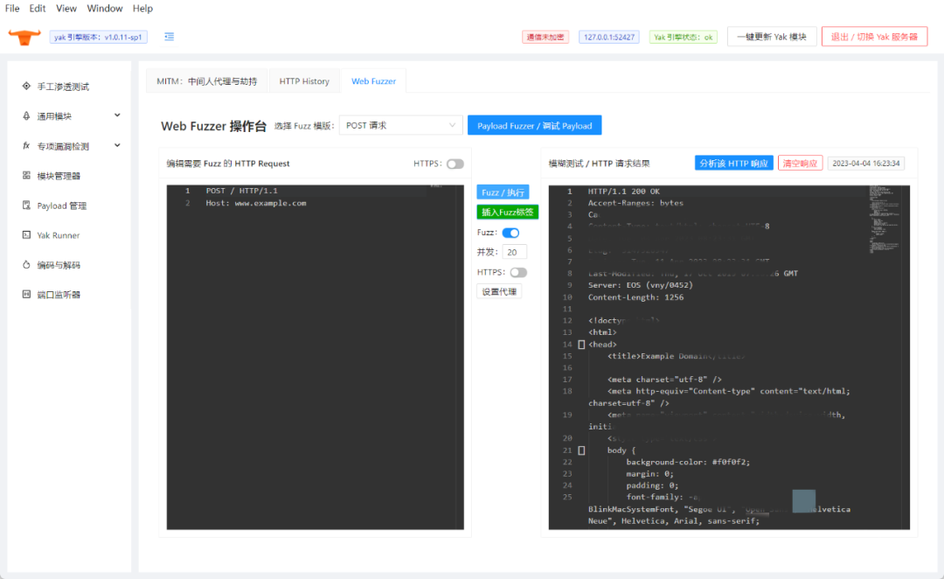Click the padding: 0; line
The image size is (944, 579).
(x=652, y=485)
